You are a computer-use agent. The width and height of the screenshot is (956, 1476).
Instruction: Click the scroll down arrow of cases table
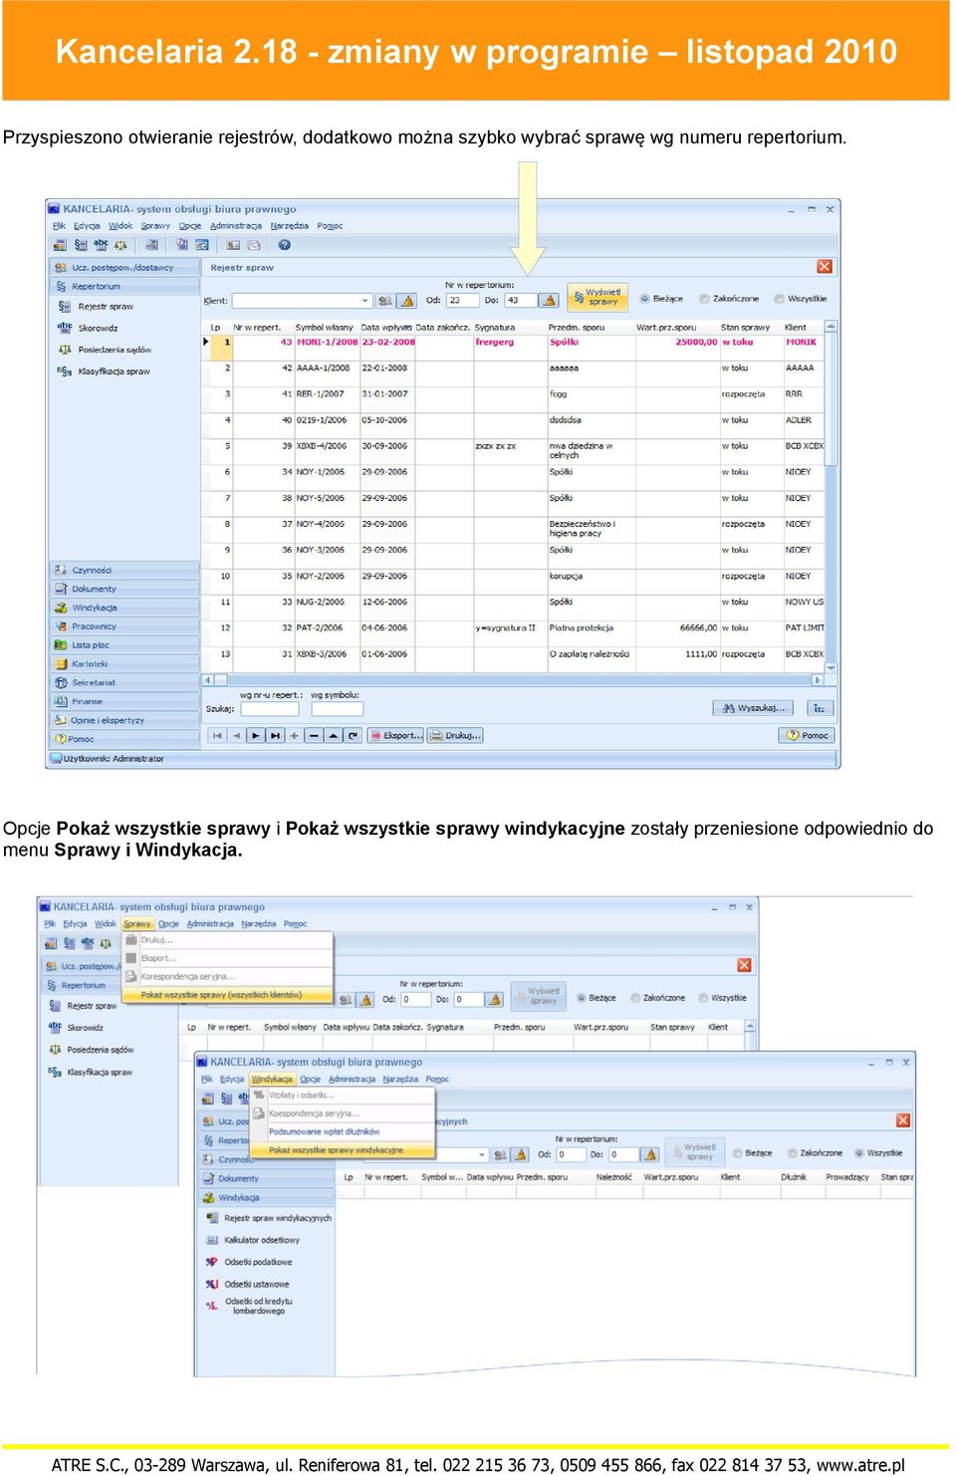[831, 668]
